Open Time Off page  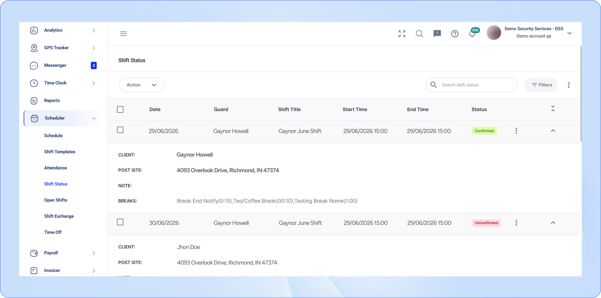[53, 232]
